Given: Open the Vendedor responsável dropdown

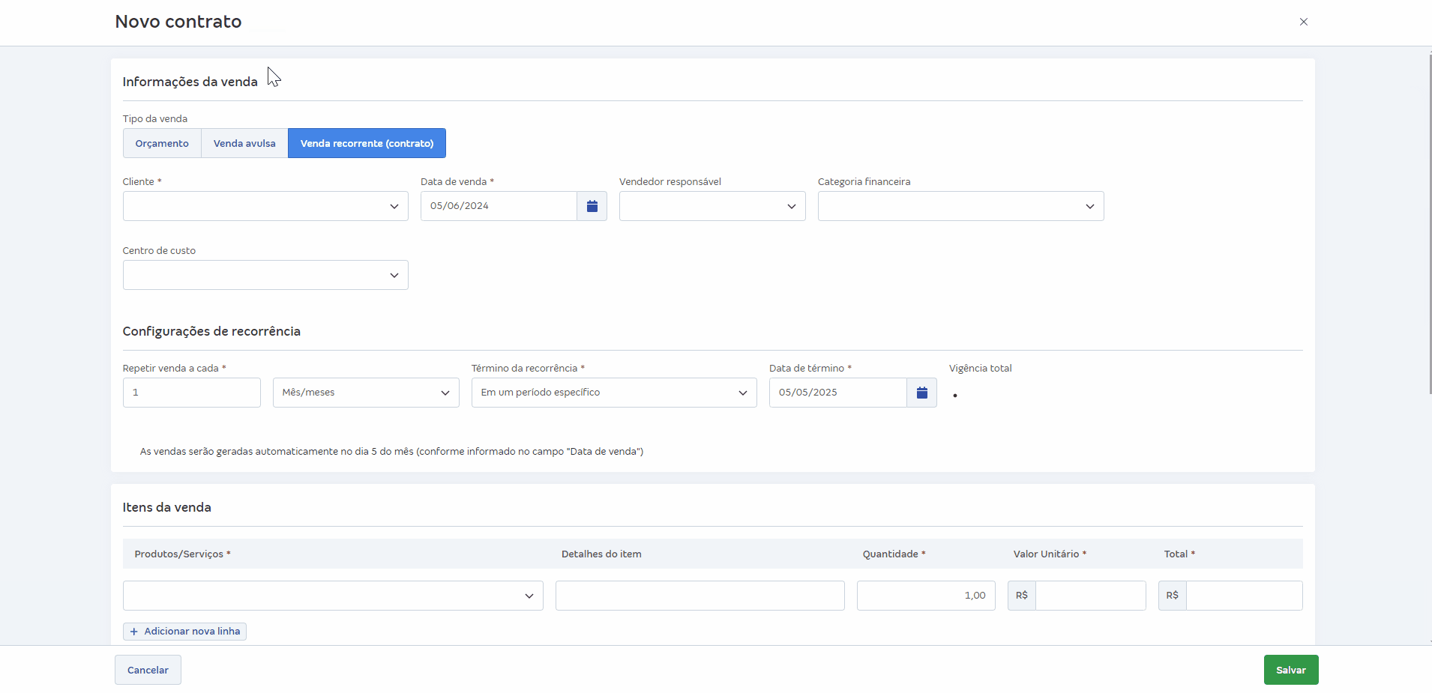Looking at the screenshot, I should (x=712, y=206).
